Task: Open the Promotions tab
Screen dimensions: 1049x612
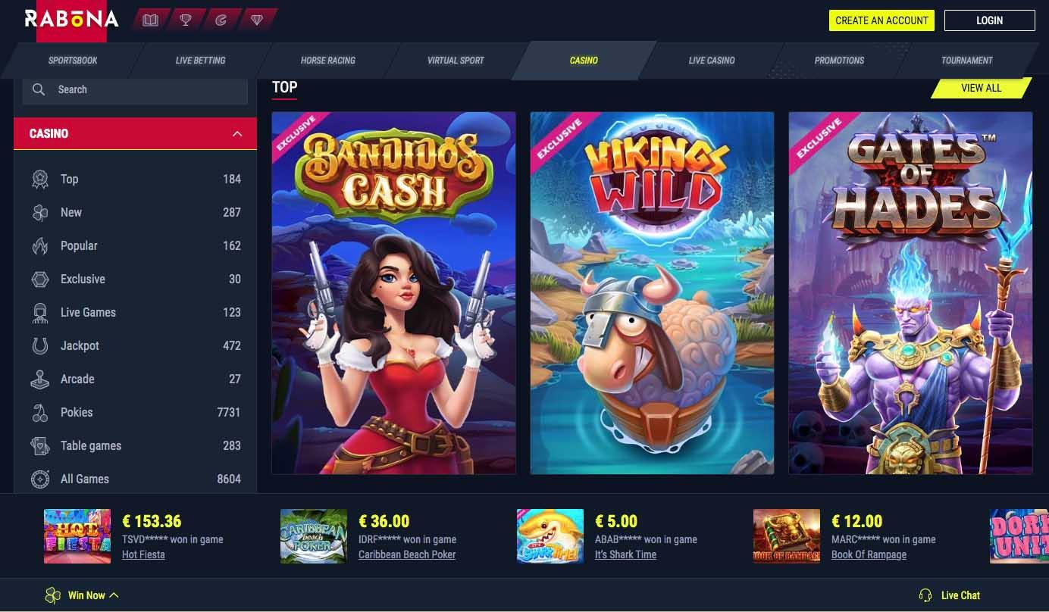Action: [x=839, y=61]
